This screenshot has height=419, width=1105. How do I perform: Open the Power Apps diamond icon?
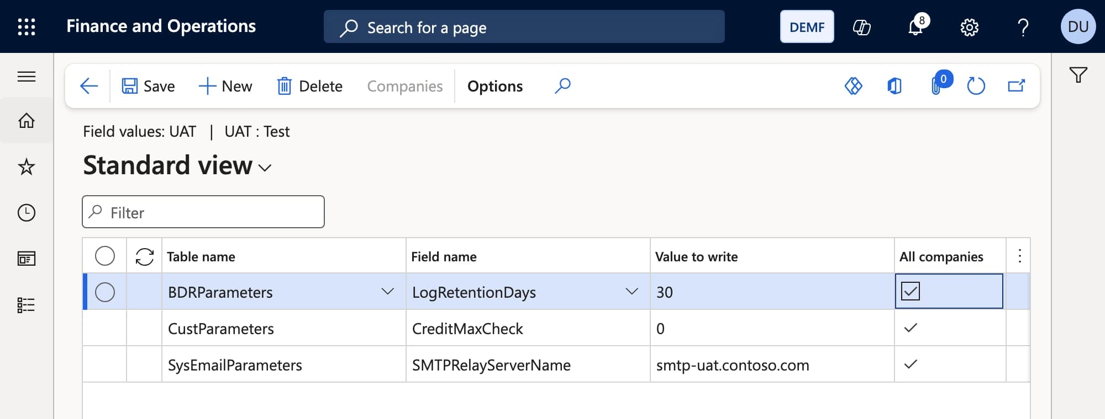(854, 85)
